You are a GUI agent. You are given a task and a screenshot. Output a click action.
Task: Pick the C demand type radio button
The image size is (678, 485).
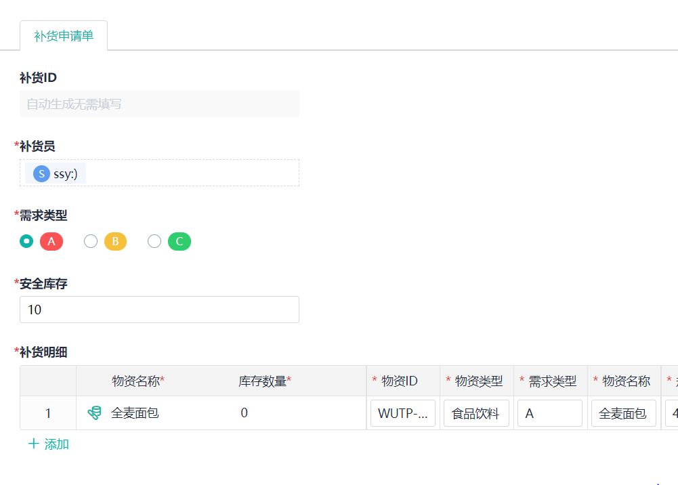(154, 241)
